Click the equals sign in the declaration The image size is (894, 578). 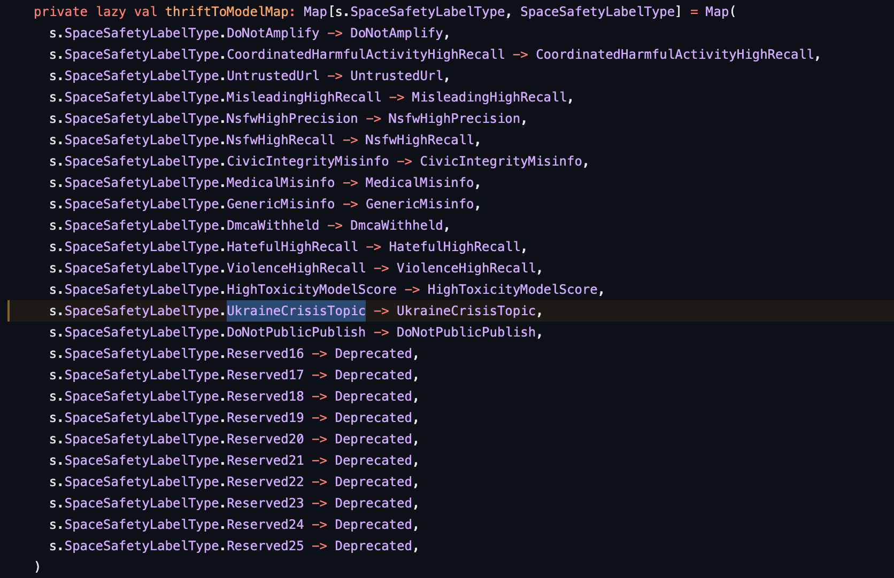coord(693,12)
